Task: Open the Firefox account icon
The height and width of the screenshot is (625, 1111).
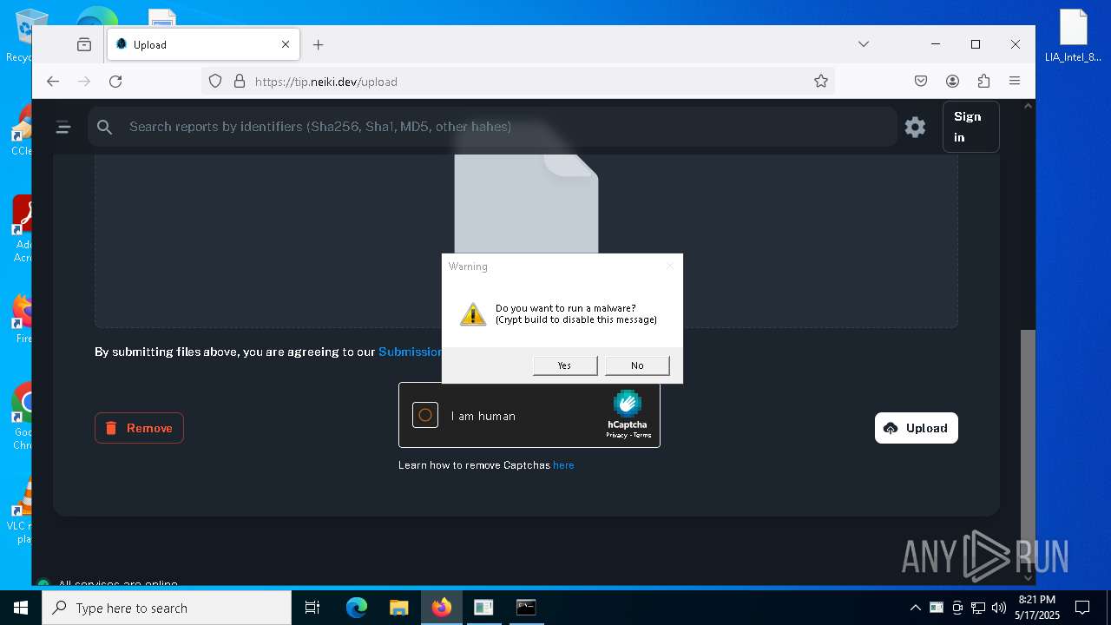Action: [952, 81]
